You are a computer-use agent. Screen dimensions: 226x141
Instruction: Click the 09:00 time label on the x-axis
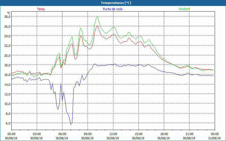[88, 134]
